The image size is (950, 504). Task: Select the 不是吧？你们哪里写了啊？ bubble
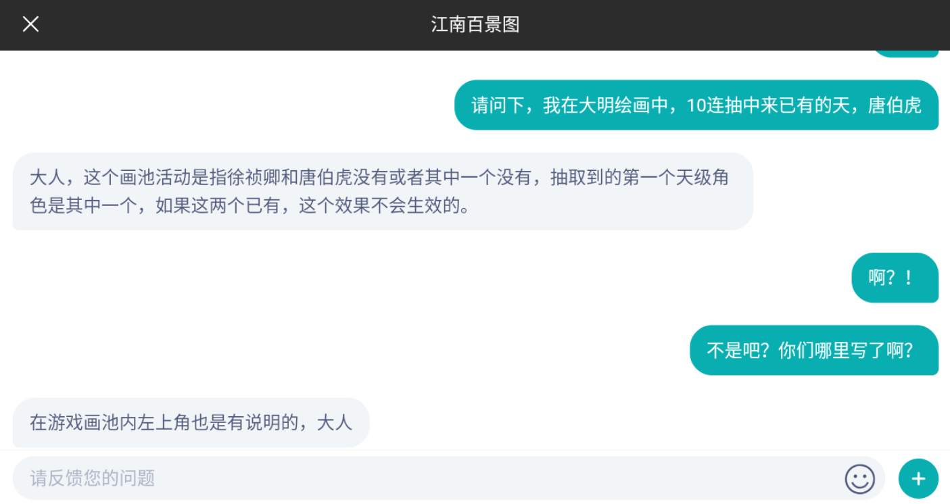[x=813, y=350]
